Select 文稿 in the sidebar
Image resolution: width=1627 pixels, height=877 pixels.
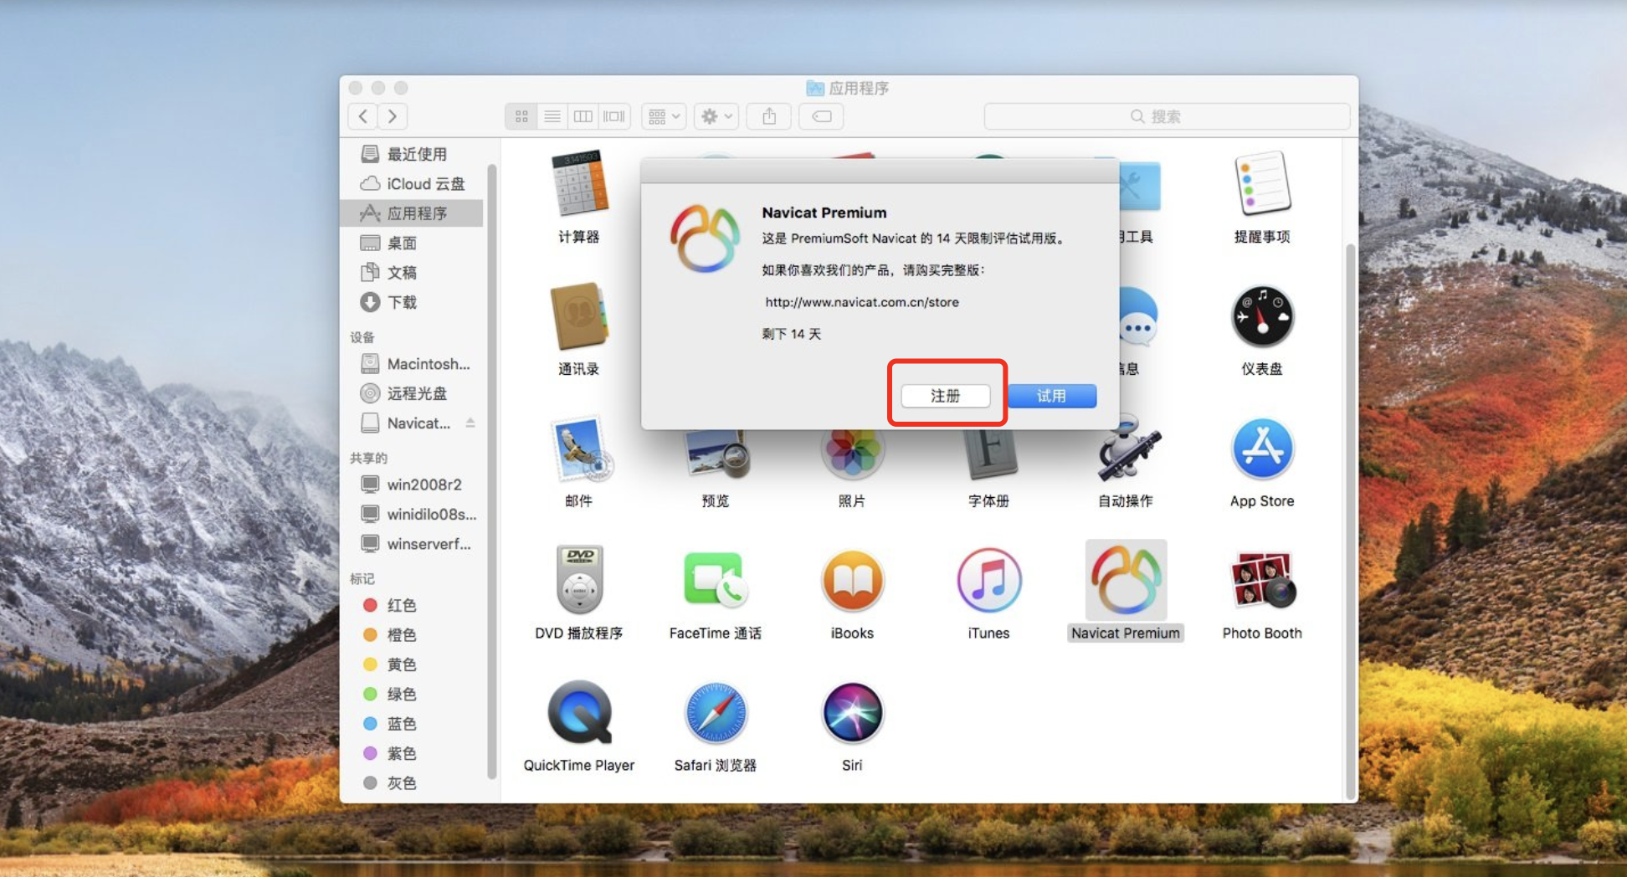[412, 272]
